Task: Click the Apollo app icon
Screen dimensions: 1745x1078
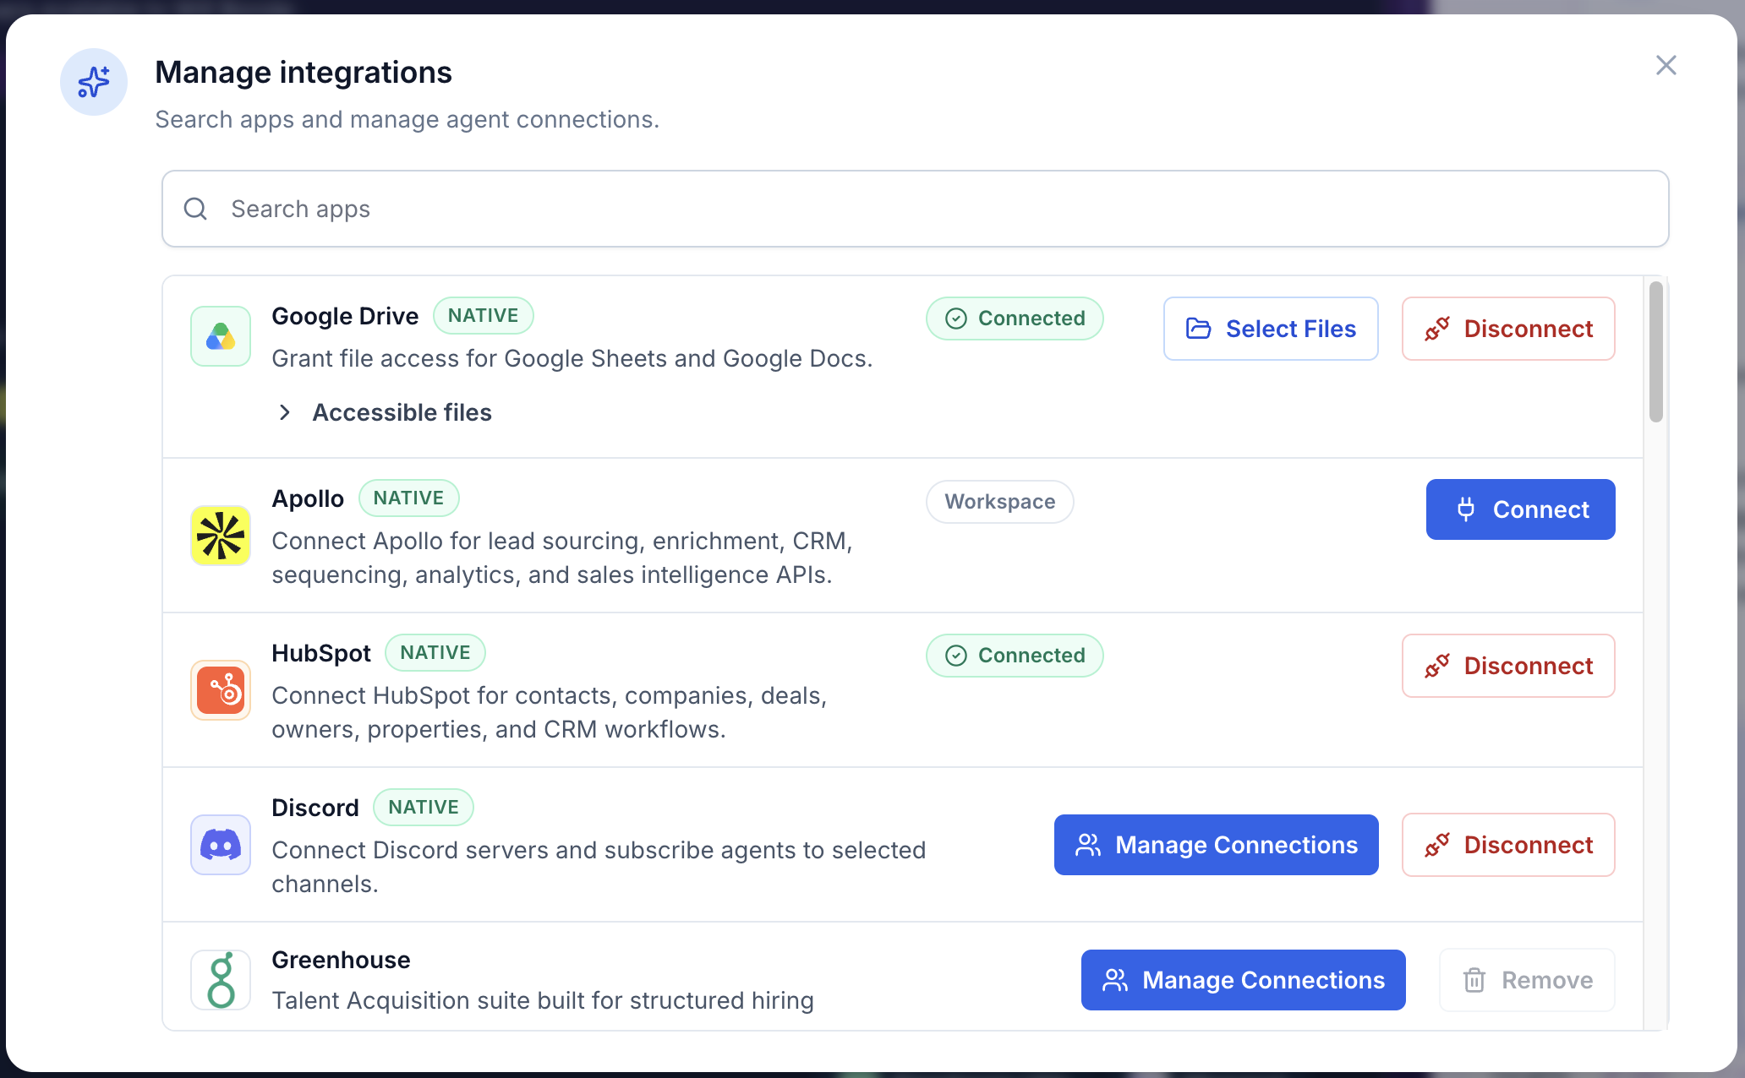Action: pyautogui.click(x=221, y=536)
